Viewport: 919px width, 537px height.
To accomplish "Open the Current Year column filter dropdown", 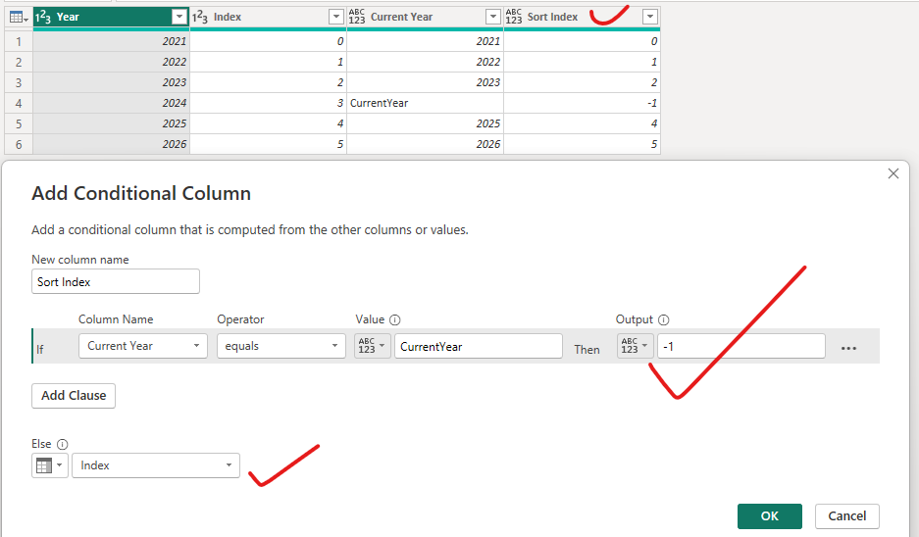I will click(x=493, y=17).
